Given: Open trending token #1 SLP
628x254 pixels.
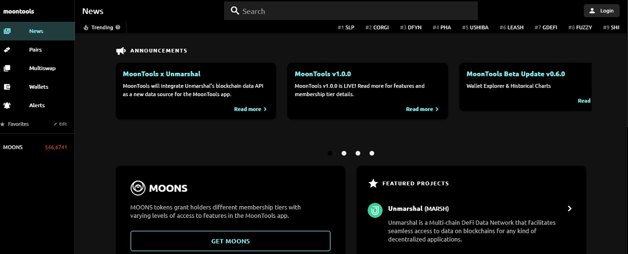Looking at the screenshot, I should tap(346, 28).
